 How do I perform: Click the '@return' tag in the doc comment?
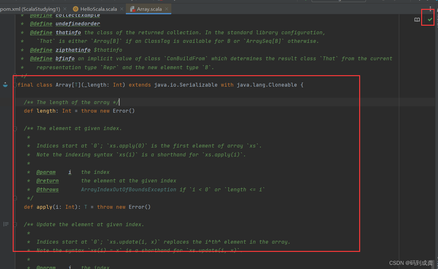pyautogui.click(x=48, y=181)
